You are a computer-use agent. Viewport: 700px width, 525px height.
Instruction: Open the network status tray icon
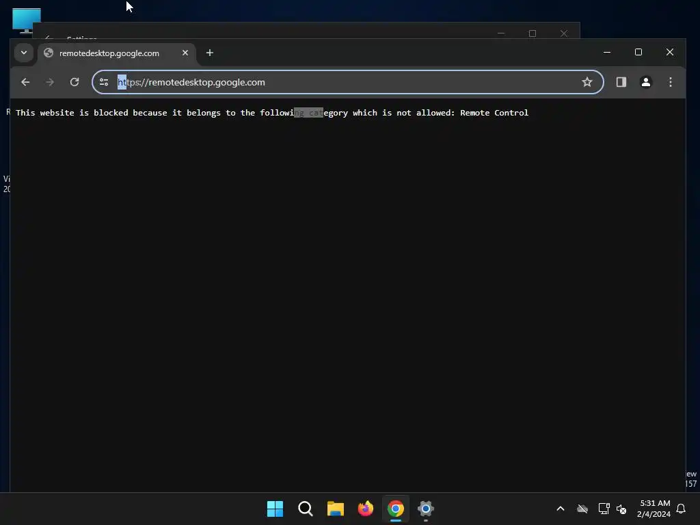click(604, 509)
